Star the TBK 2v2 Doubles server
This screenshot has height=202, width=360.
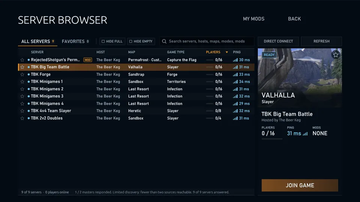(22, 118)
